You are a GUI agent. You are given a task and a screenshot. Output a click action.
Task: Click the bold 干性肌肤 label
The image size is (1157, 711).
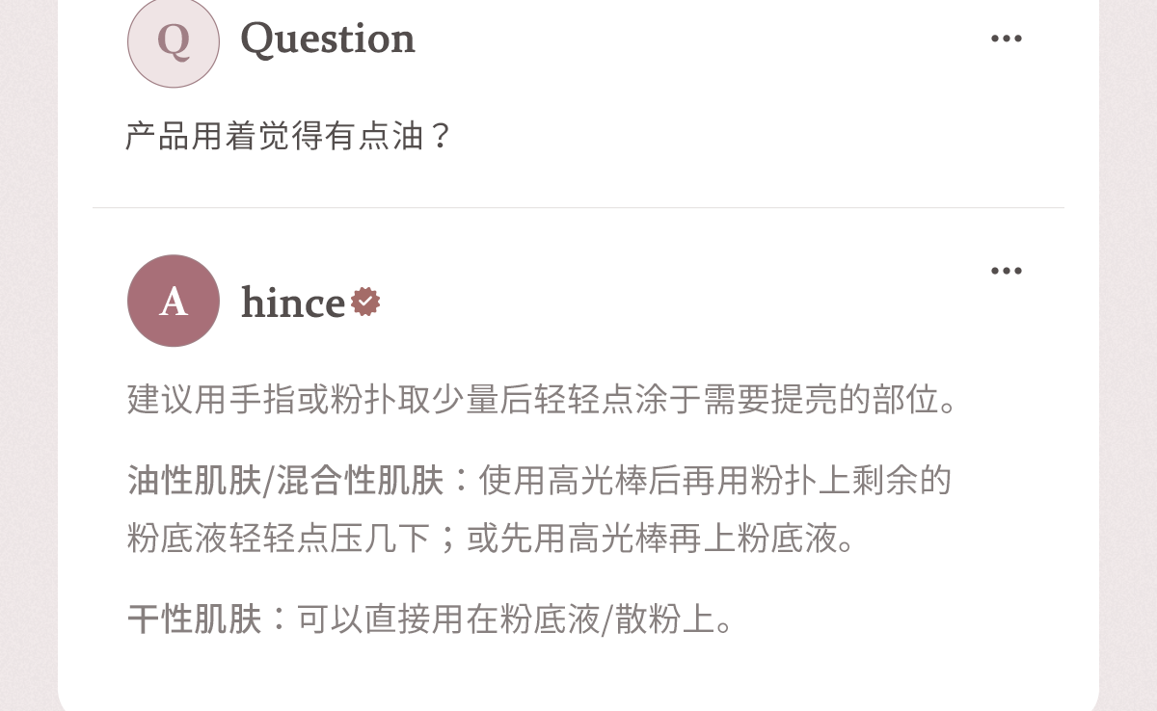[x=194, y=619]
